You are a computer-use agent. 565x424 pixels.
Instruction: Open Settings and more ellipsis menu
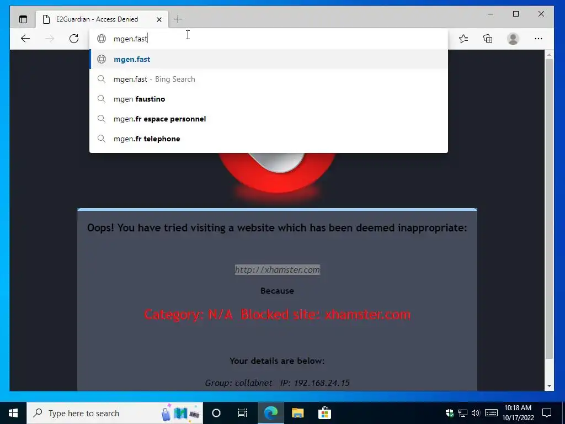point(539,39)
